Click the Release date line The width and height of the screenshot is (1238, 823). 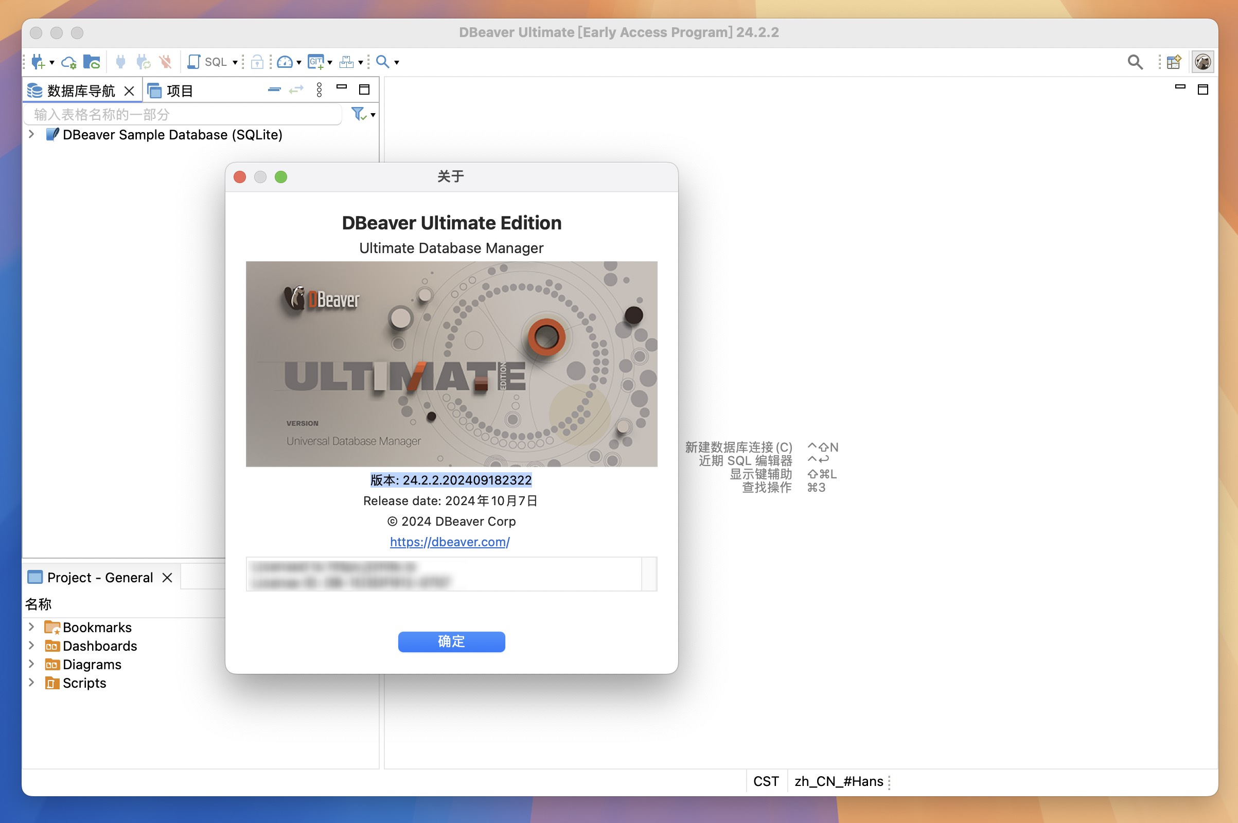[x=450, y=500]
